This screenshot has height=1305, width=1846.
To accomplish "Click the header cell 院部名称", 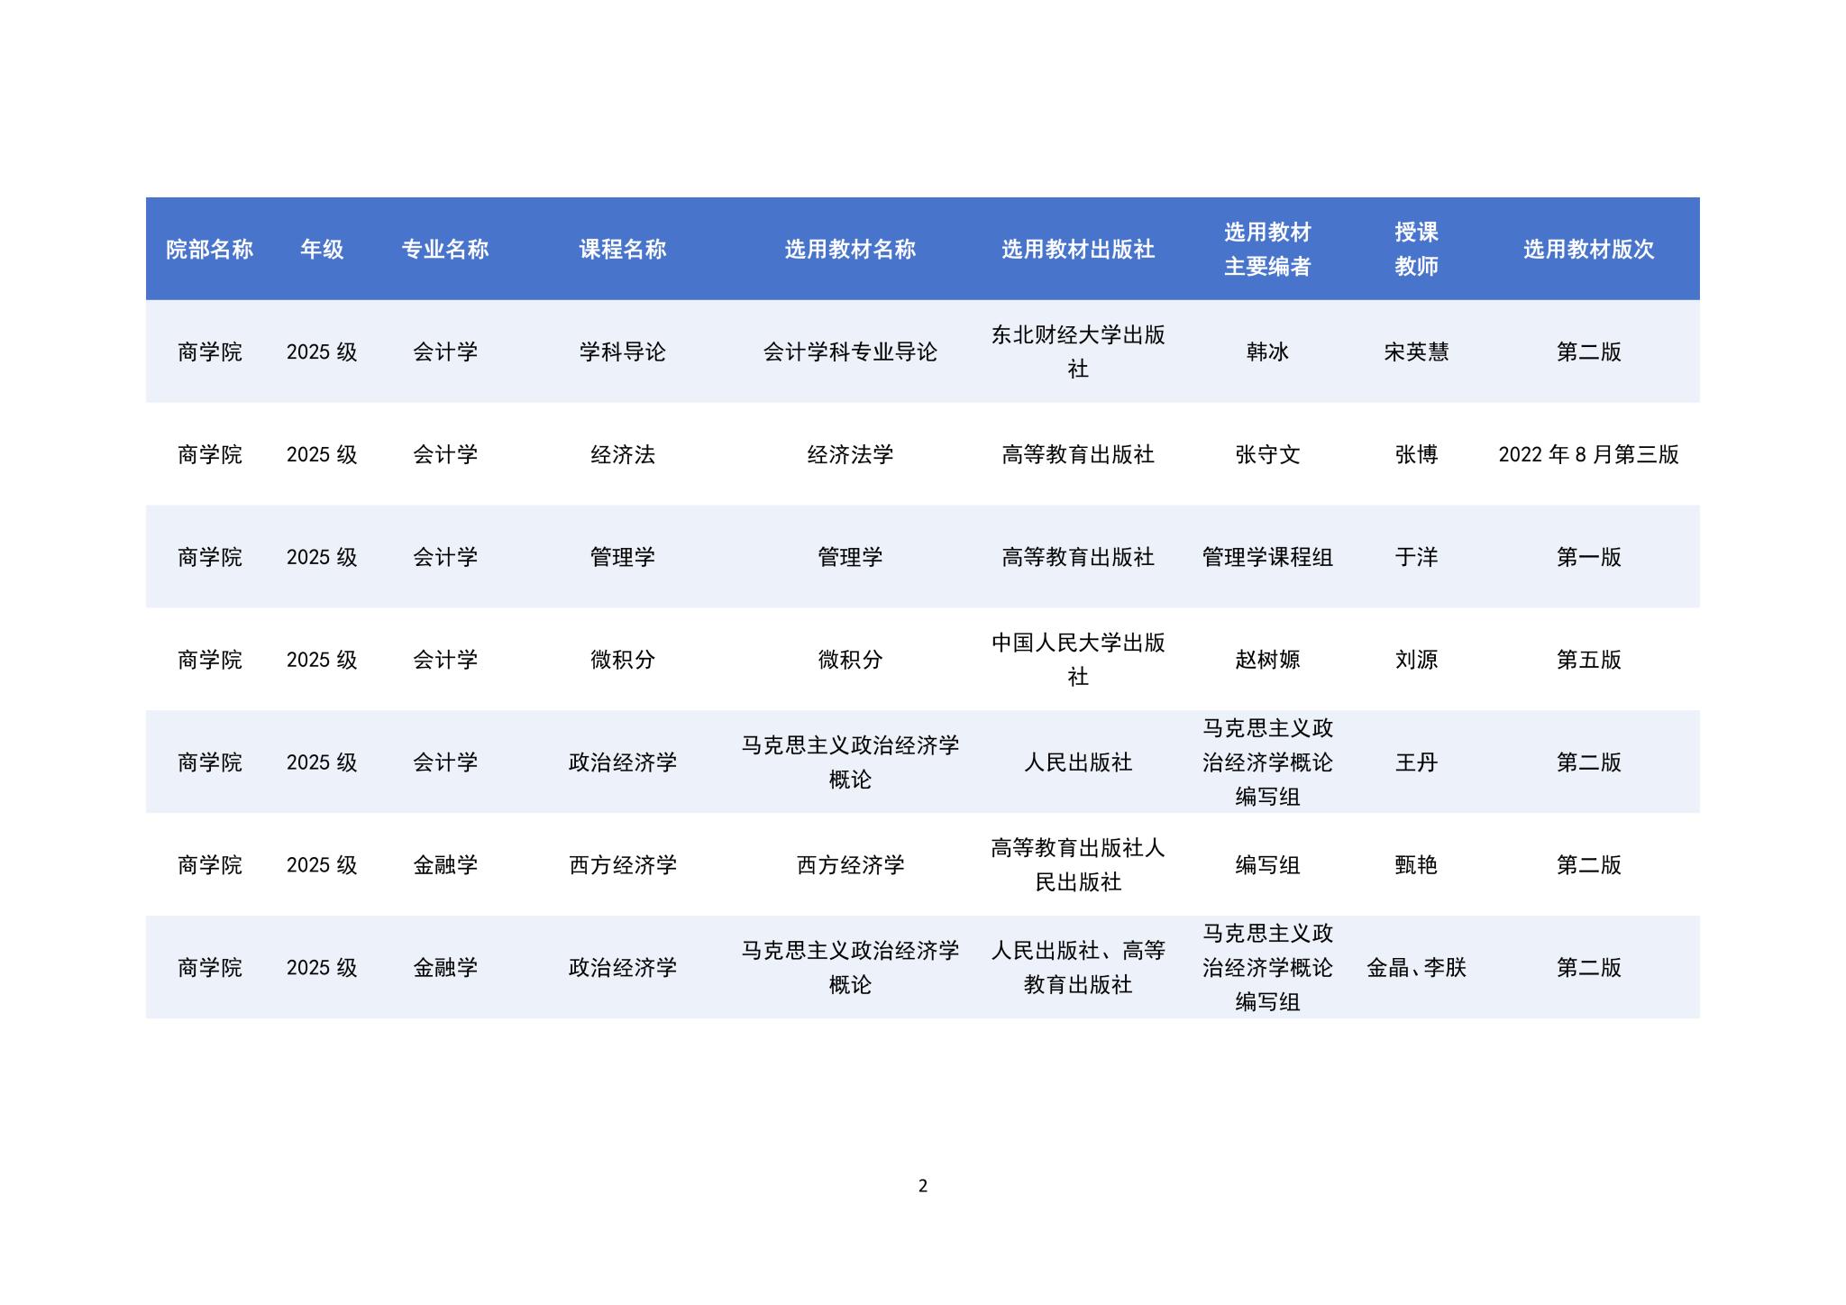I will pos(209,250).
